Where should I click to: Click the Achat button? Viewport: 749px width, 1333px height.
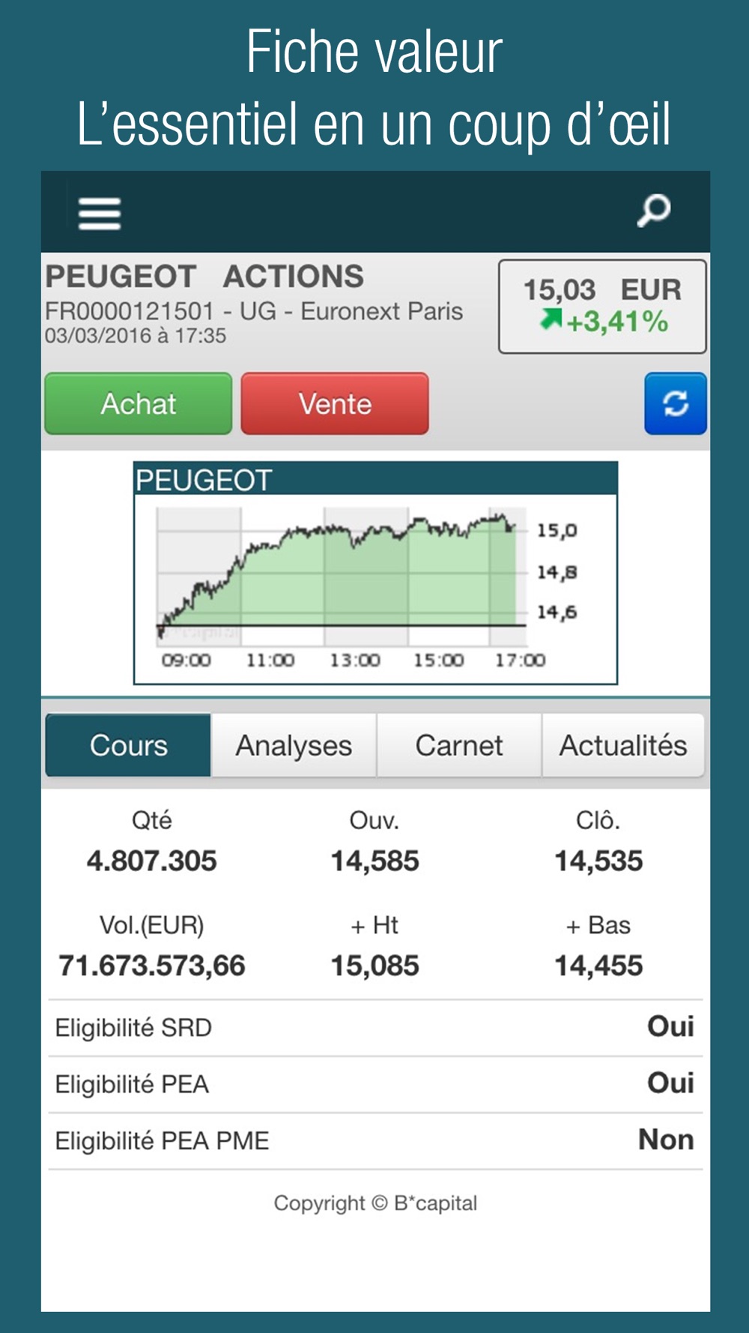click(x=139, y=403)
